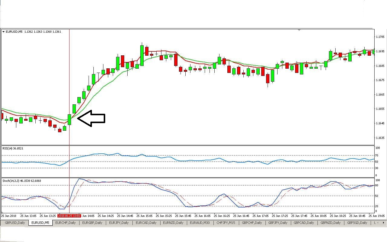This screenshot has height=242, width=387.
Task: Click the 25 Jun 16:05 time label
Action: pyautogui.click(x=203, y=216)
